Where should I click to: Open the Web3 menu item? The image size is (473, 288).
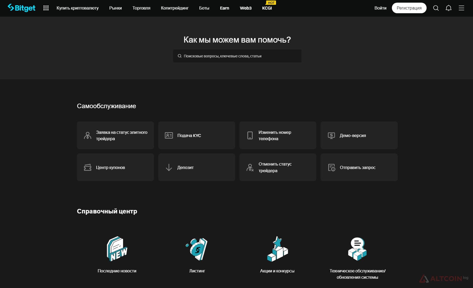(246, 8)
